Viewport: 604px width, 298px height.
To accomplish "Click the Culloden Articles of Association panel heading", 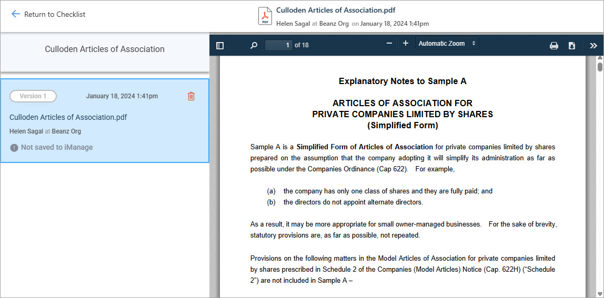I will click(105, 49).
